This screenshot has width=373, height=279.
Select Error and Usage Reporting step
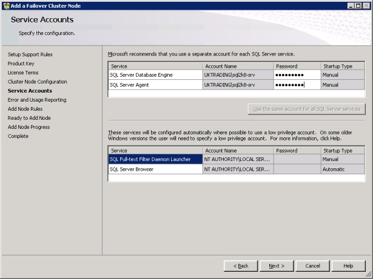[x=37, y=100]
